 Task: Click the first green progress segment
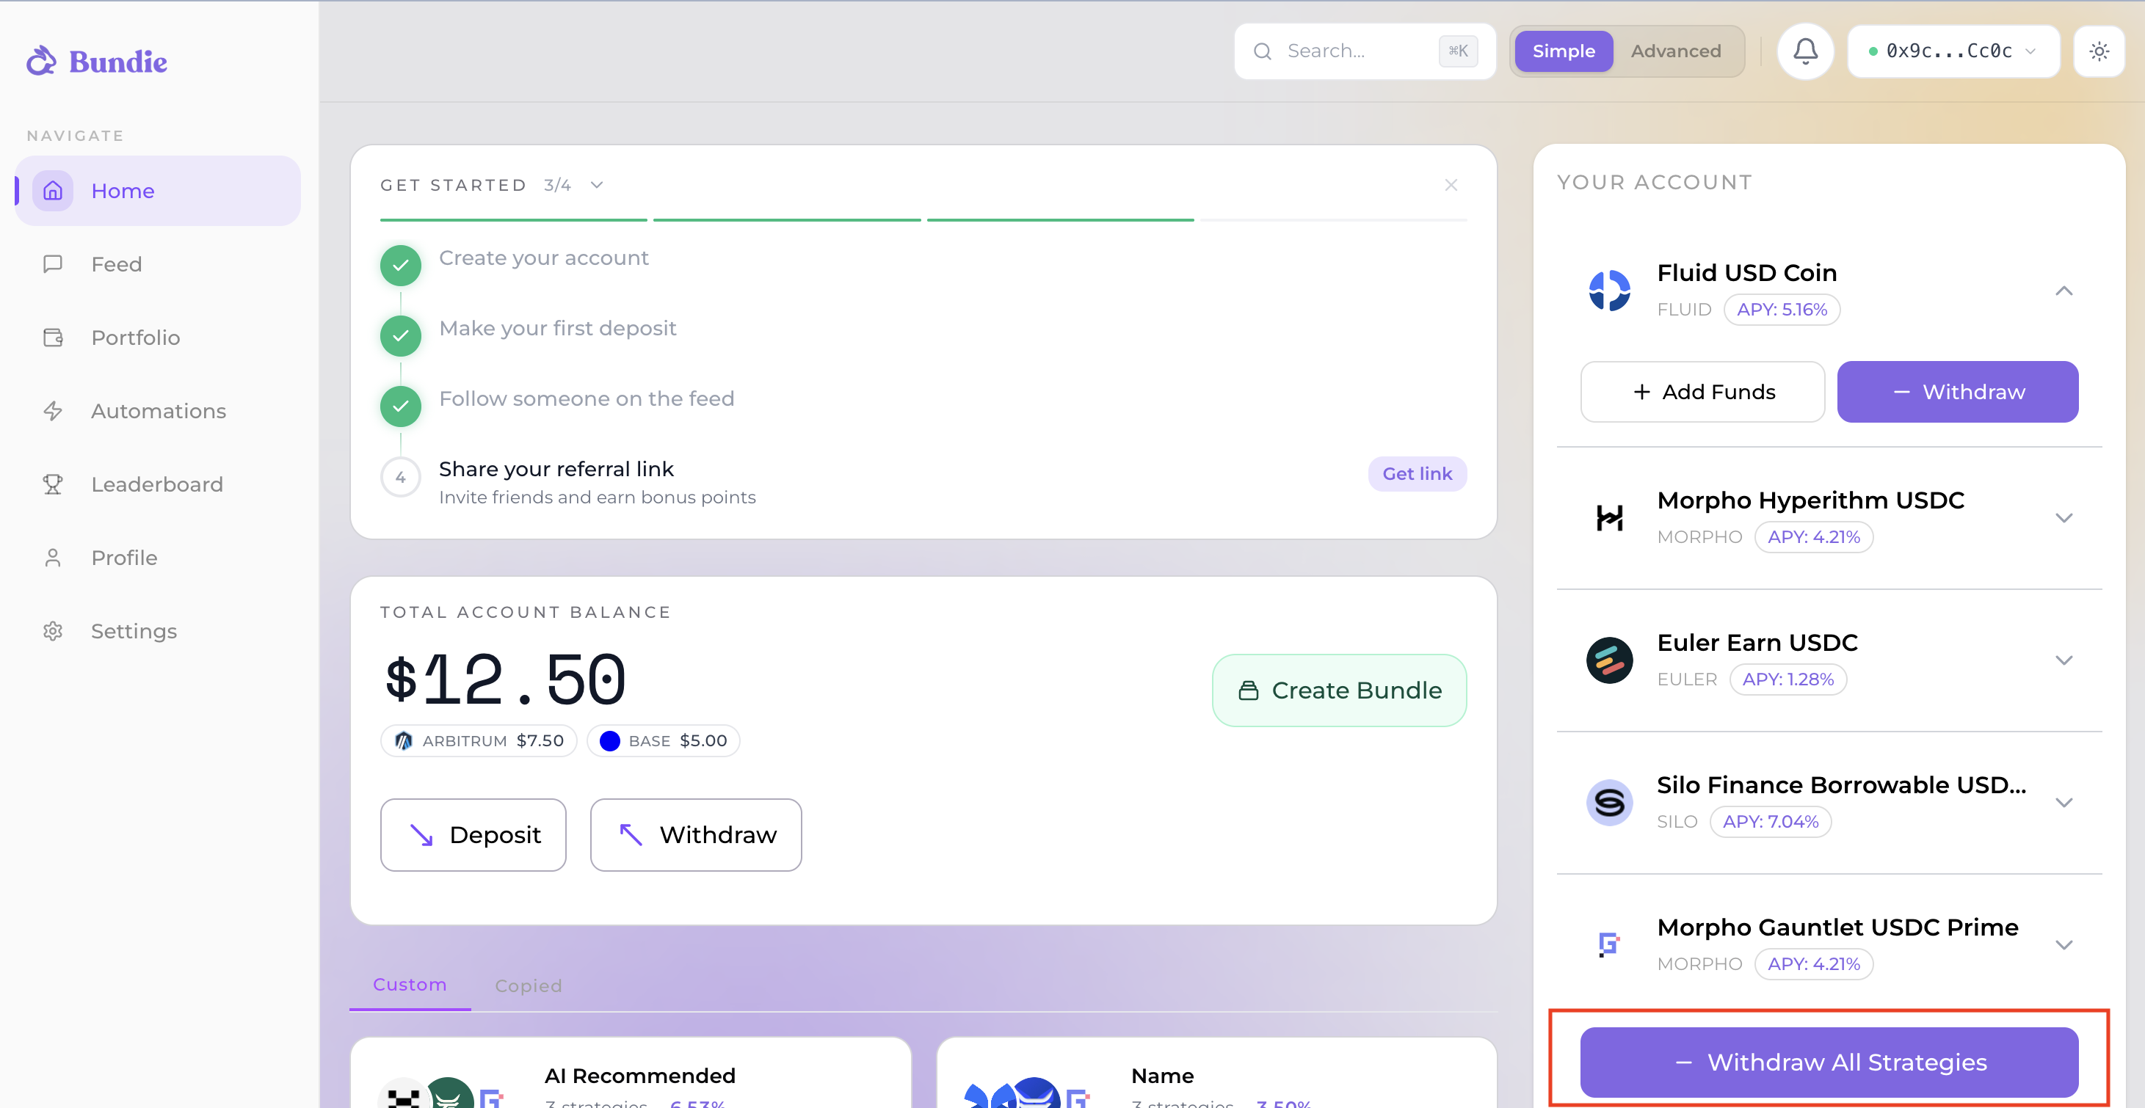(513, 220)
